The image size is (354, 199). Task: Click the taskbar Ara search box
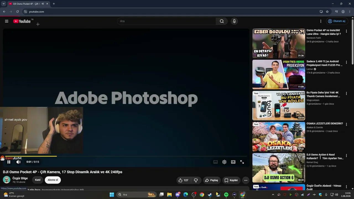[137, 195]
